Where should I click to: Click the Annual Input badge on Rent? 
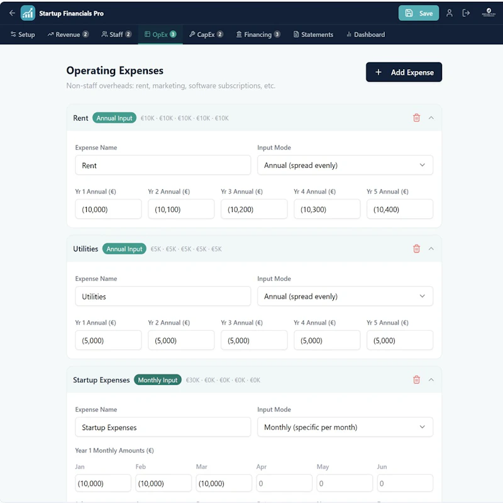pos(114,118)
